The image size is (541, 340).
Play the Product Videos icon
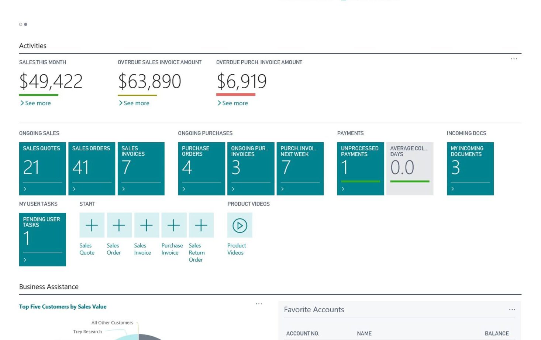click(x=240, y=225)
